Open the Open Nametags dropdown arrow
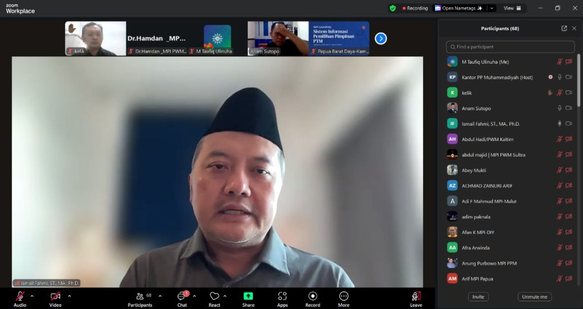The image size is (583, 309). click(491, 8)
